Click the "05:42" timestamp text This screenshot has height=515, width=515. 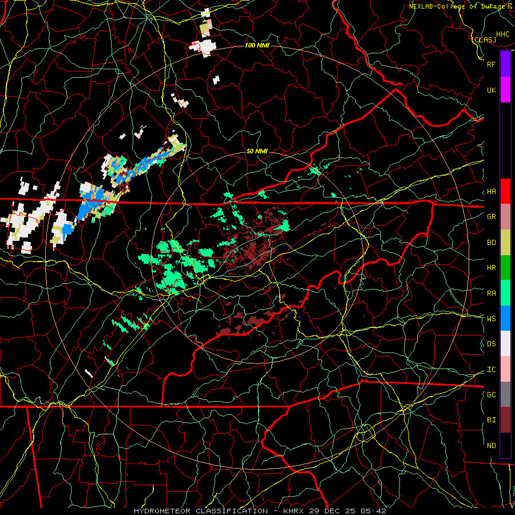(374, 511)
